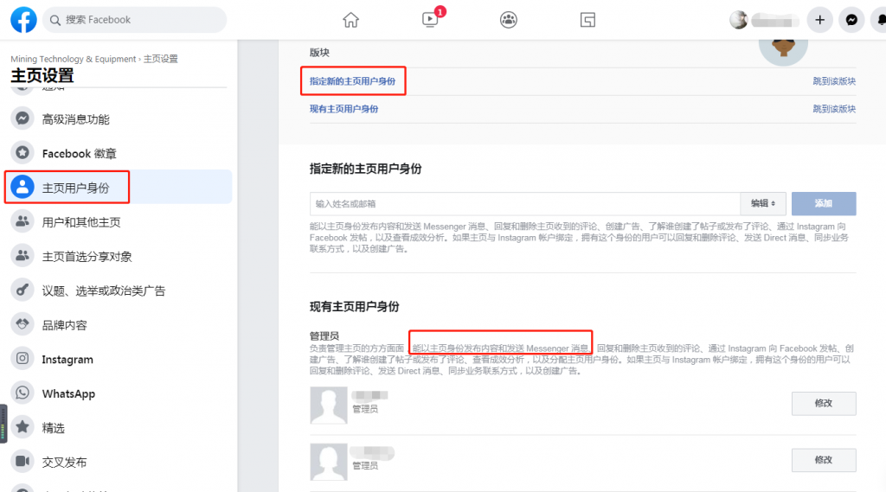Click the 主页设置 breadcrumb text
The image size is (886, 492).
point(160,59)
